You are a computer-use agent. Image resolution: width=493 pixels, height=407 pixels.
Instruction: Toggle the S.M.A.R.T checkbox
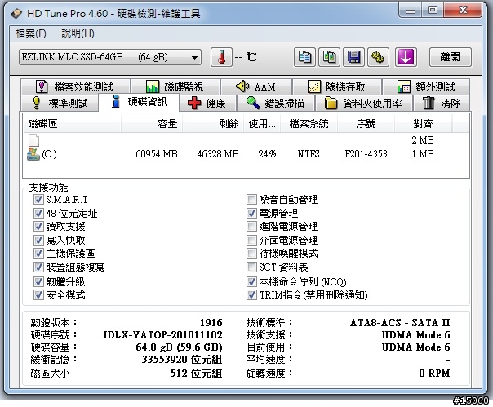click(38, 200)
